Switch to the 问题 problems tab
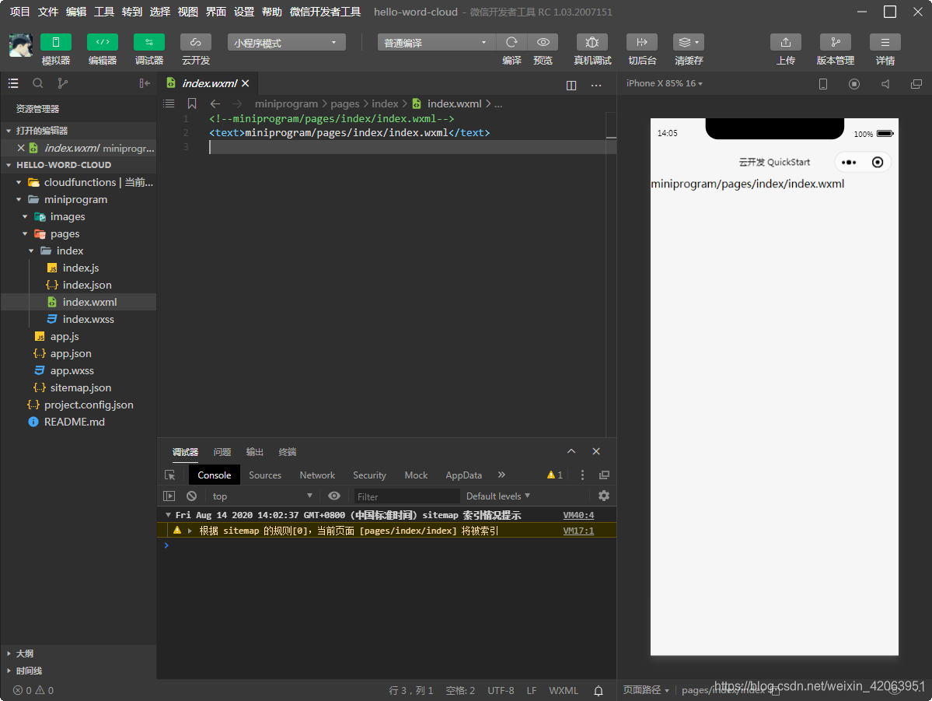Viewport: 932px width, 701px height. [x=222, y=452]
